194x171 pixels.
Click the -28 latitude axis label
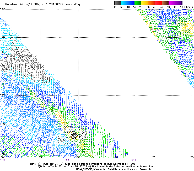(2, 124)
